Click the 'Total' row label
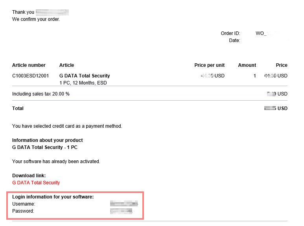This screenshot has width=304, height=226. [x=18, y=108]
